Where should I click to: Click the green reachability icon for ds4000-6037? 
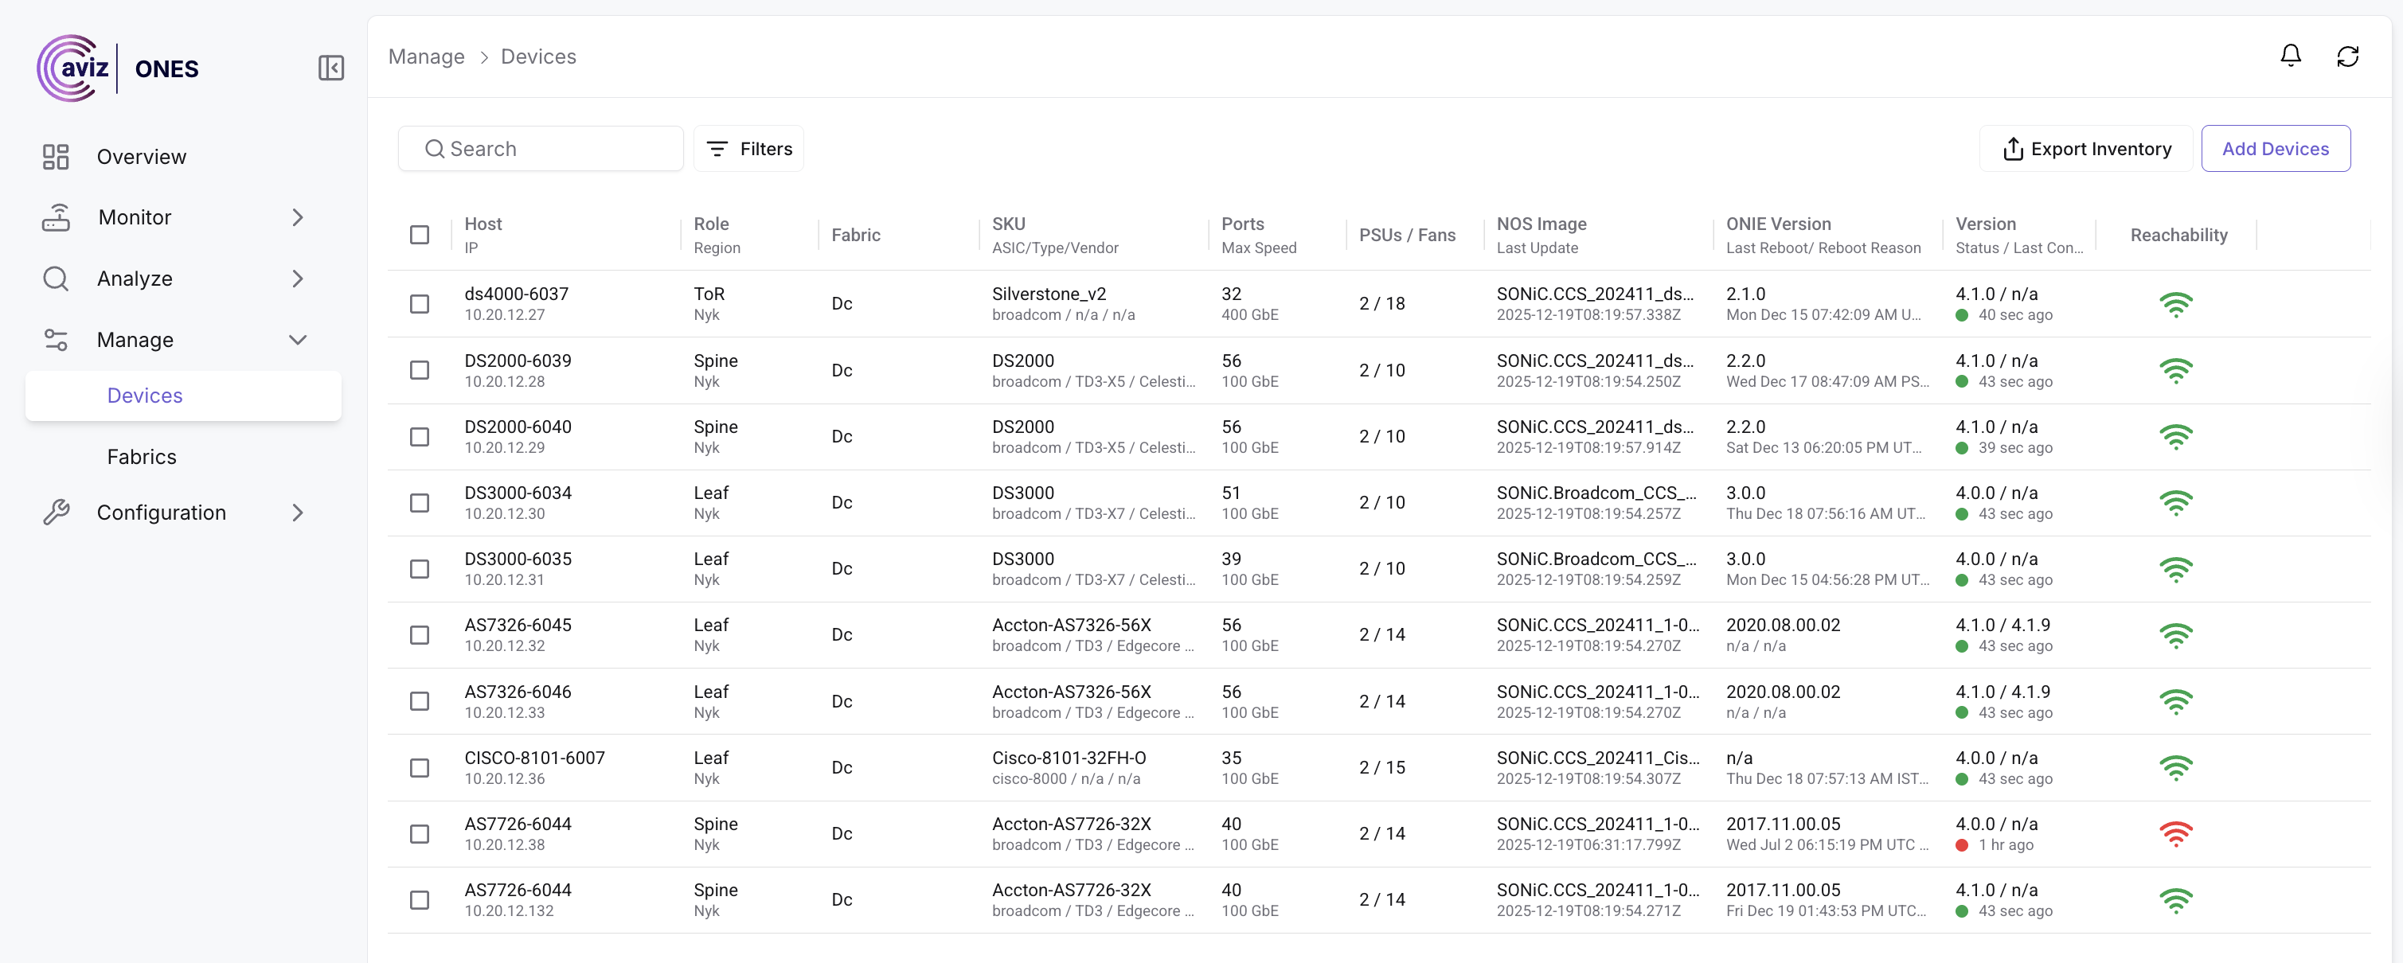[x=2175, y=304]
